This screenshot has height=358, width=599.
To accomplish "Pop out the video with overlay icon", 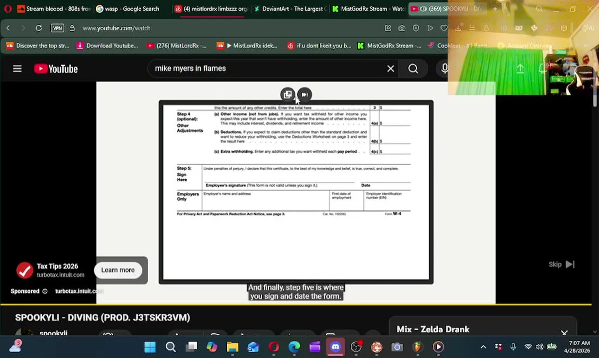I will 287,94.
